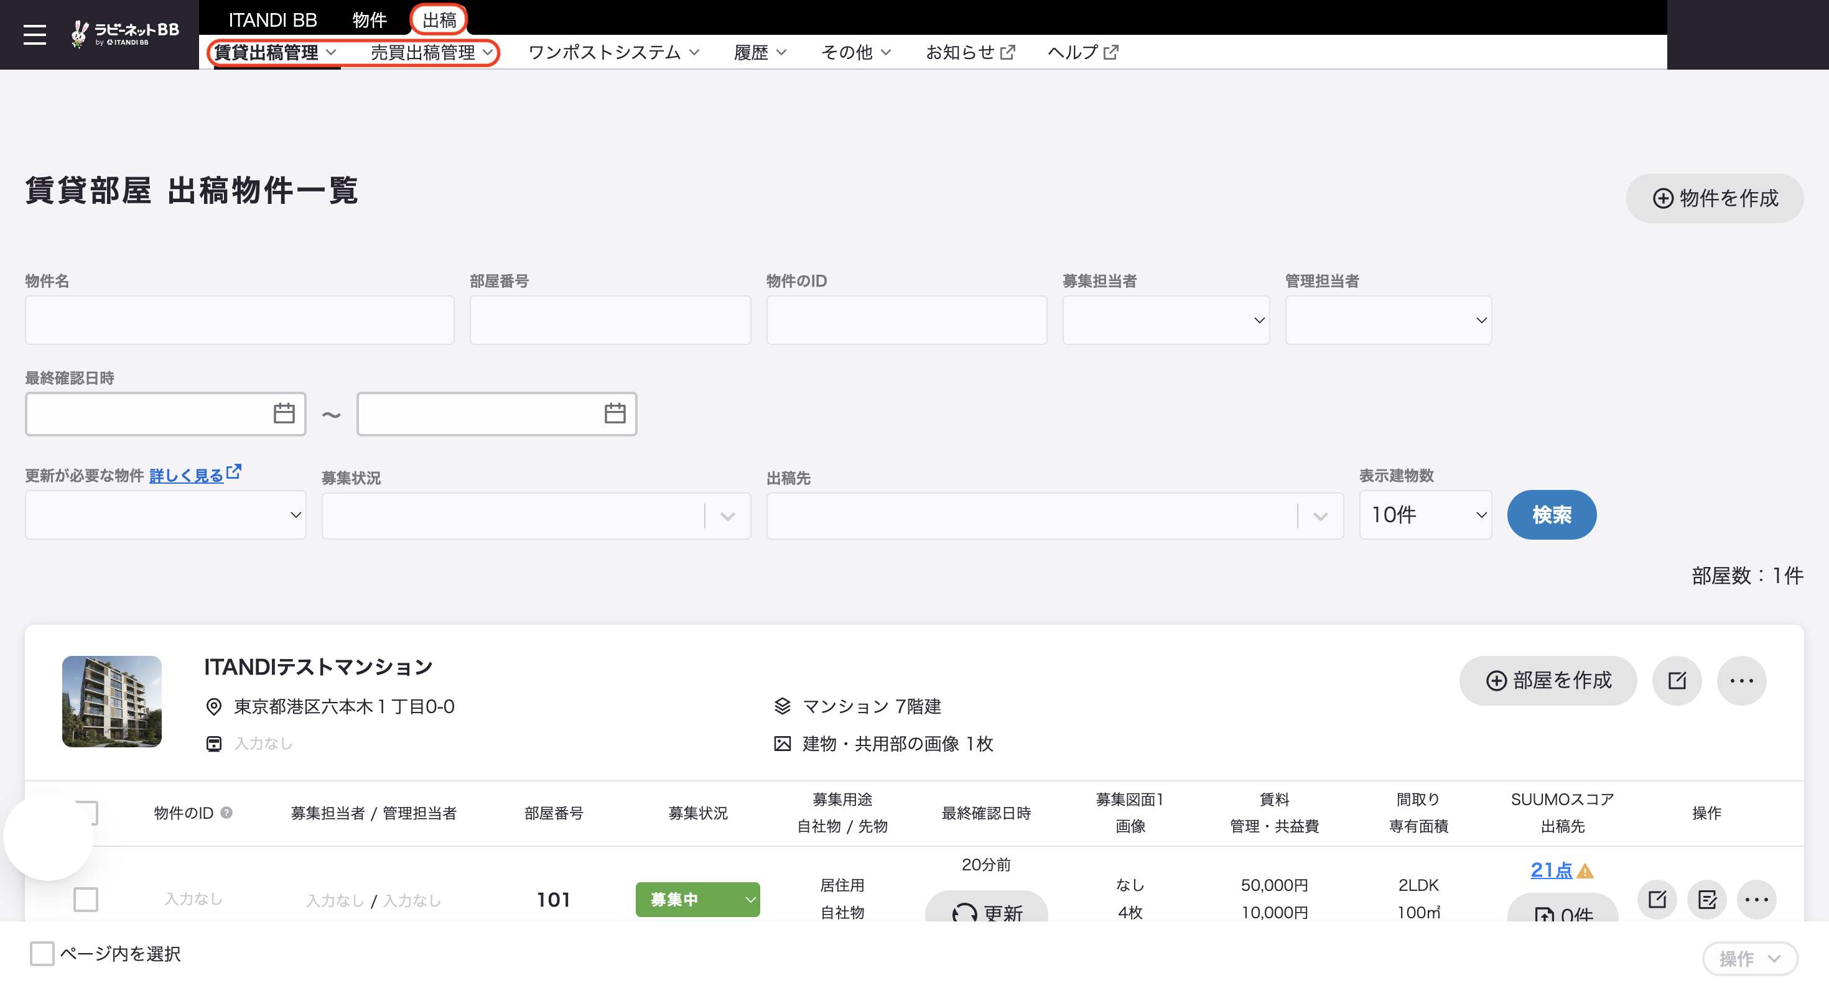1829x996 pixels.
Task: Click room number 101 cell
Action: tap(553, 900)
